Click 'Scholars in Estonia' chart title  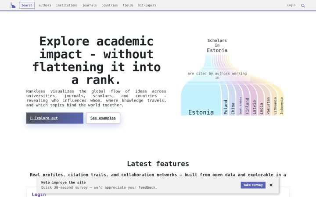(x=217, y=46)
